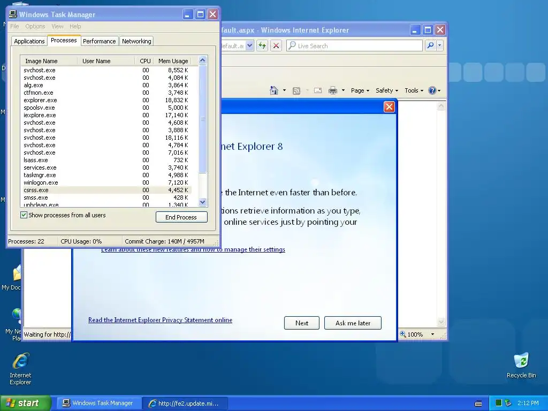Click the red Stop icon in IE

pyautogui.click(x=276, y=45)
